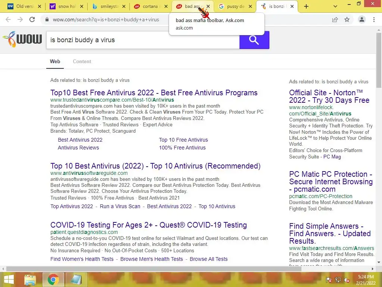
Task: Select the Content results tab
Action: (x=82, y=62)
